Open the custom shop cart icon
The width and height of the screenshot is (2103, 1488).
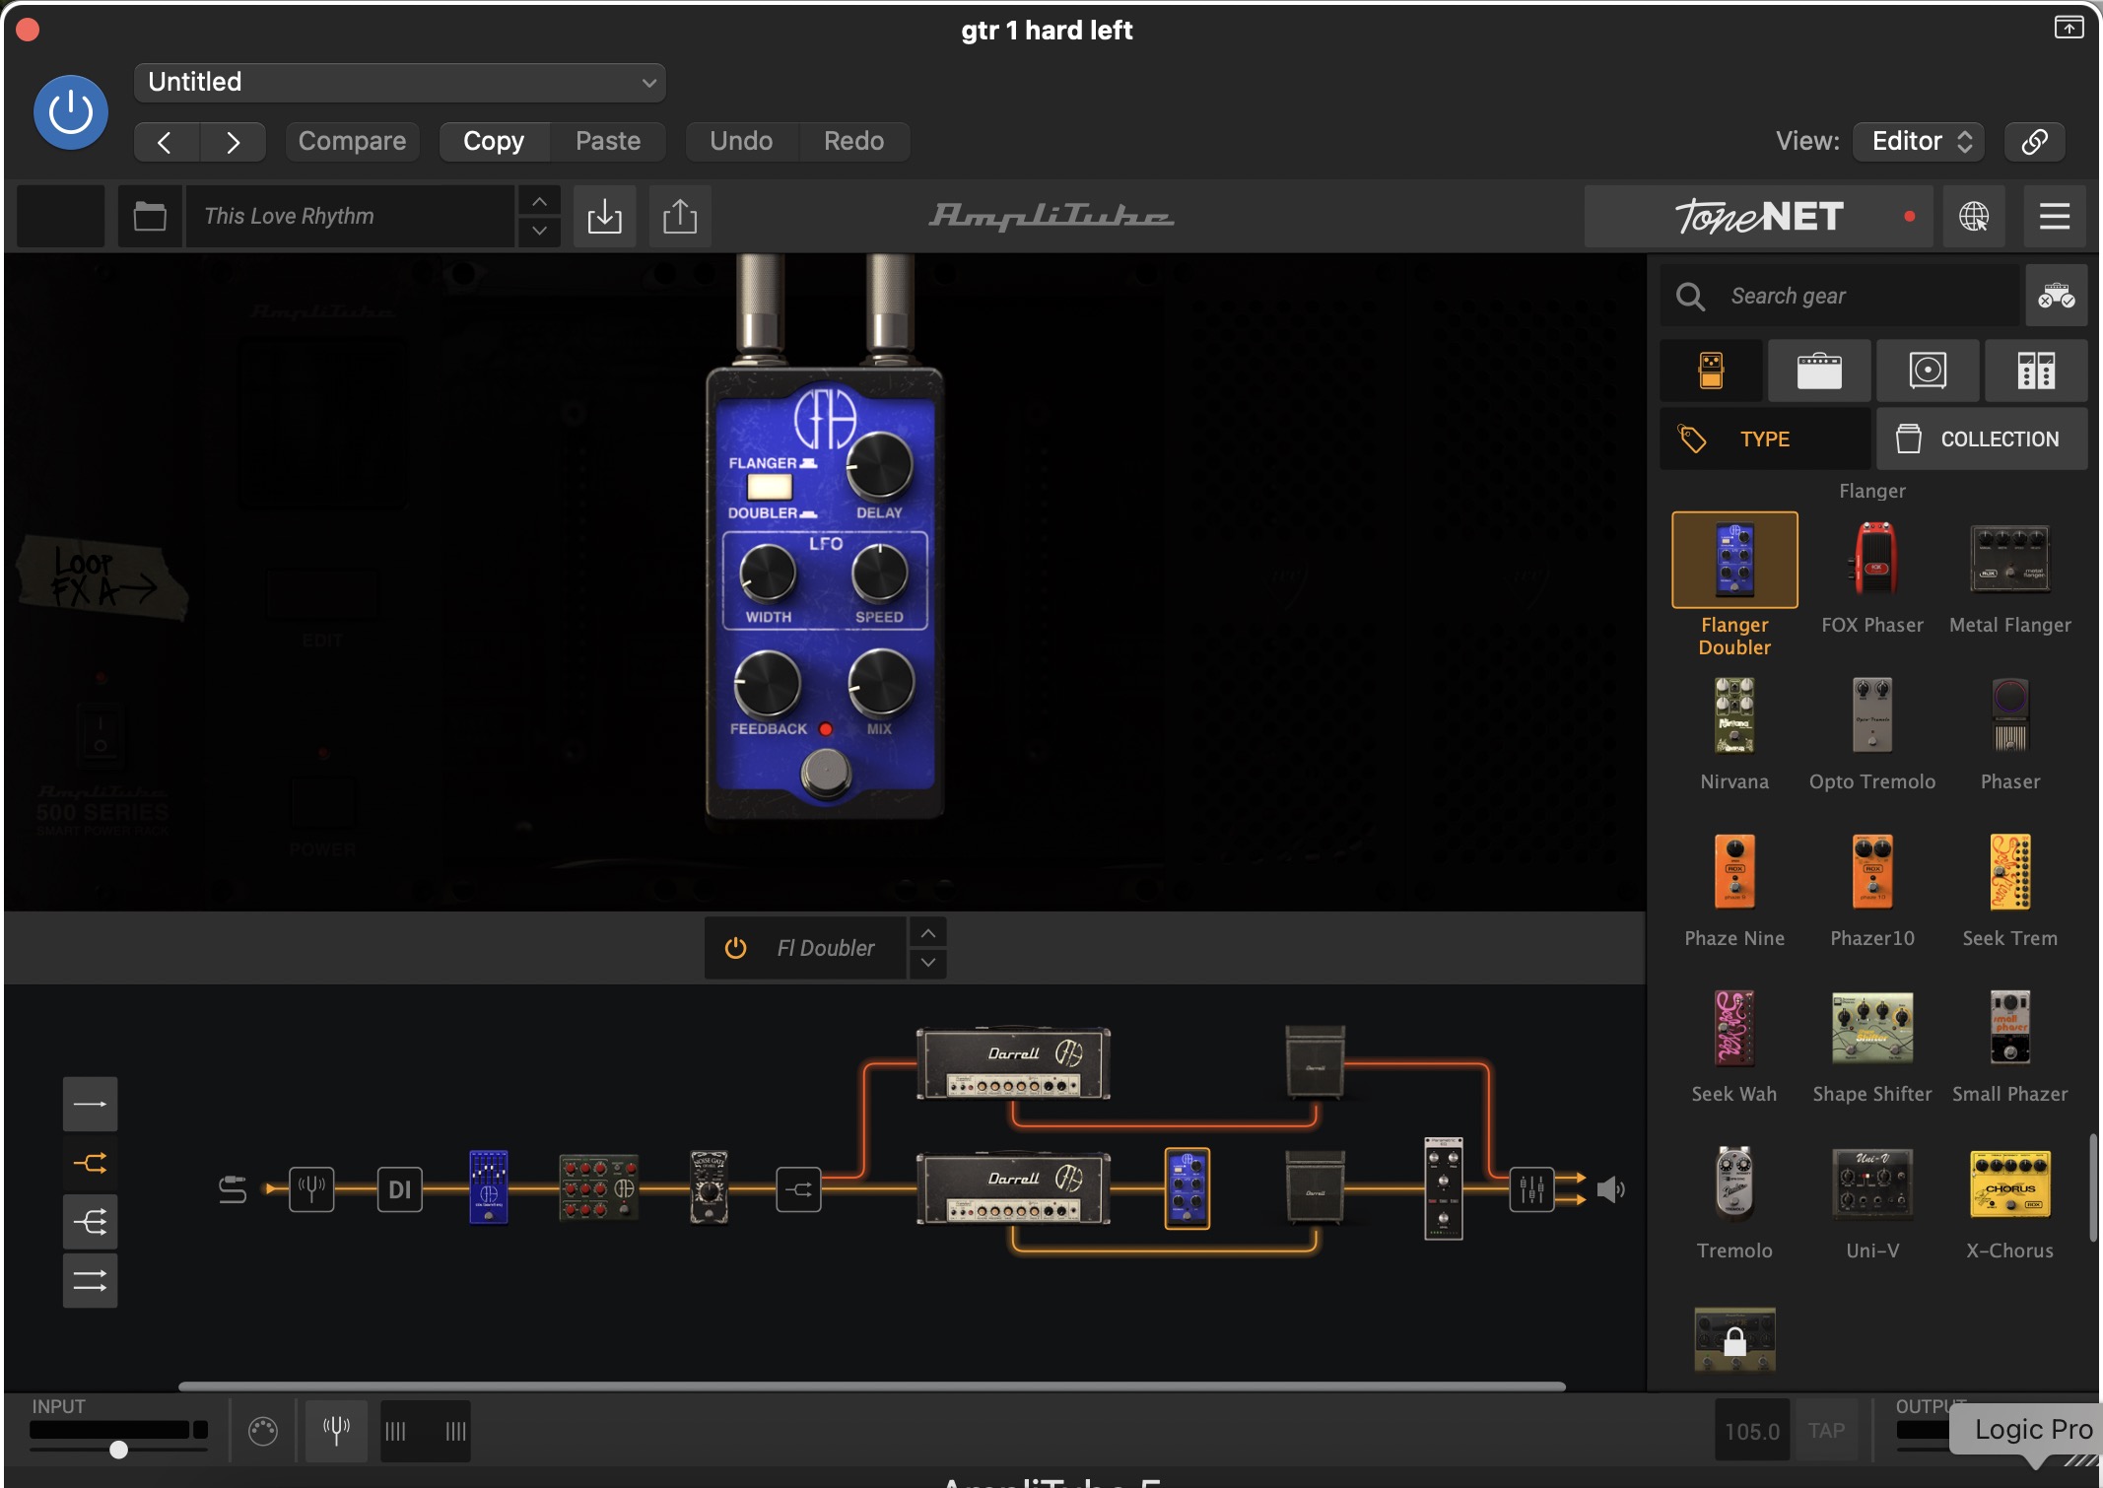tap(2057, 296)
